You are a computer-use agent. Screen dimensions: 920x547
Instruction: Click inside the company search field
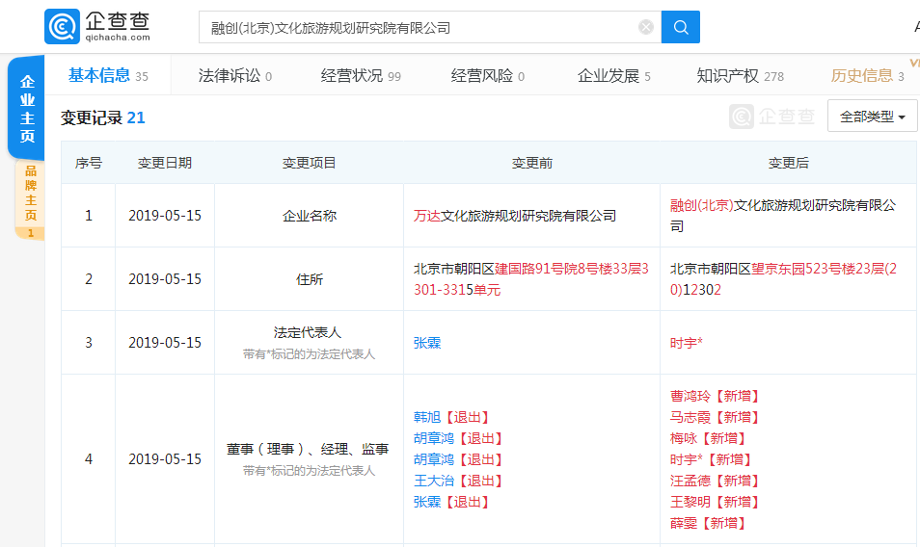point(417,27)
